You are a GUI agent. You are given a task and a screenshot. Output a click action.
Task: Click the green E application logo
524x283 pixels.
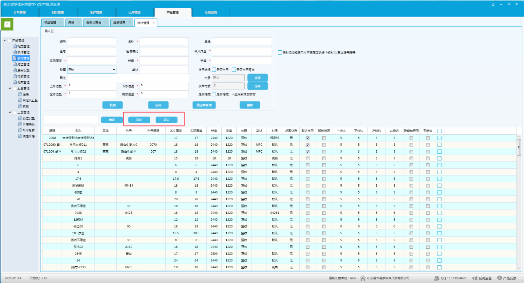[x=7, y=24]
